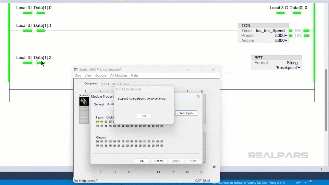329x185 pixels.
Task: Click OK in the Slot #2 Breakpoint dialog
Action: [x=144, y=116]
